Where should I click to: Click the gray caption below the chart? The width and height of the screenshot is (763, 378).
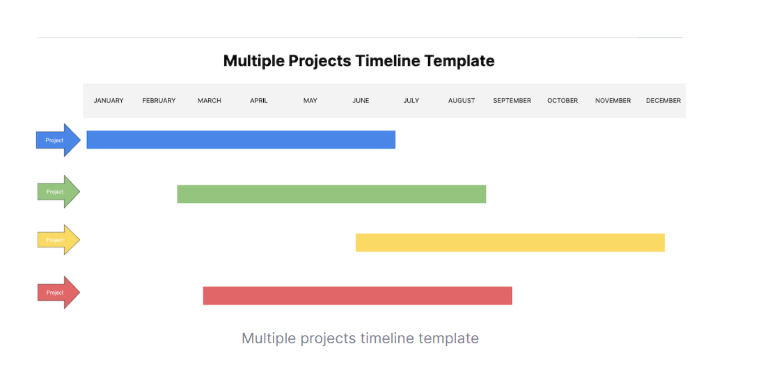360,338
